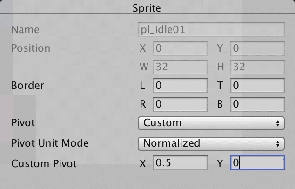This screenshot has height=189, width=295.
Task: Click the Custom Pivot Y field
Action: [257, 163]
